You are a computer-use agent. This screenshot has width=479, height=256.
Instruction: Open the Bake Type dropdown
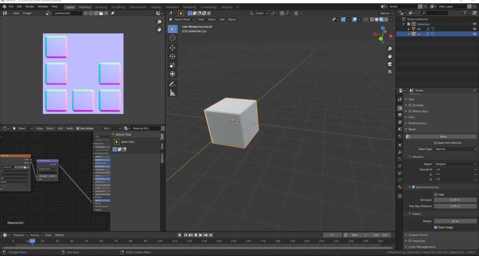455,149
